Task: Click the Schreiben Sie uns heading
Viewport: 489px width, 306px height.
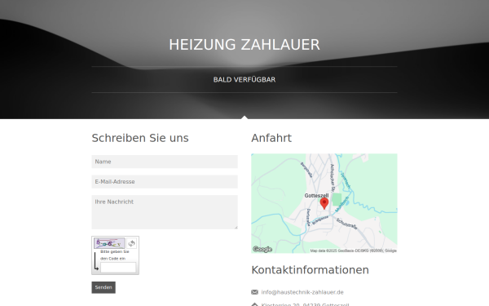Action: (x=140, y=138)
